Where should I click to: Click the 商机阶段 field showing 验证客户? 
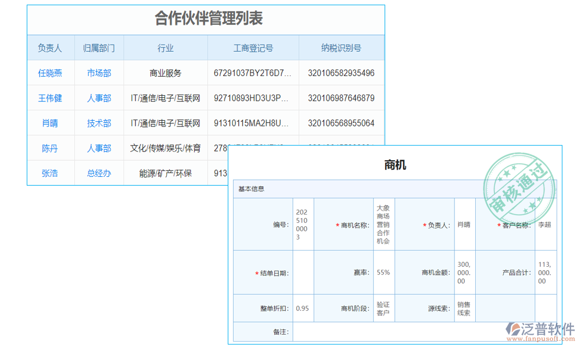382,308
